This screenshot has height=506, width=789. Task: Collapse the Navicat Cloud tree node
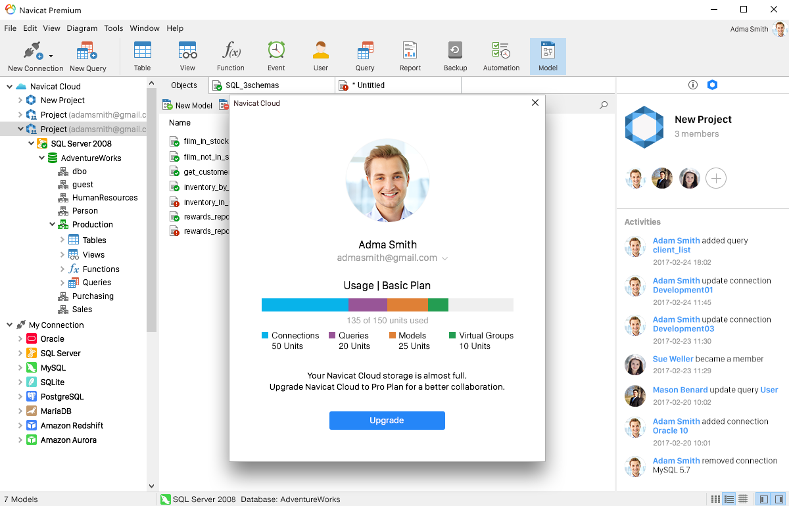click(x=9, y=86)
